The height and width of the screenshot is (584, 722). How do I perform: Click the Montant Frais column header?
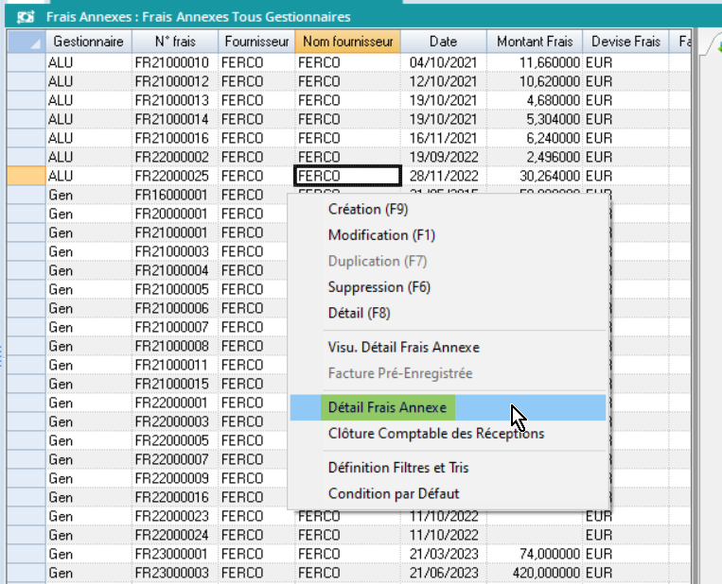(x=532, y=42)
